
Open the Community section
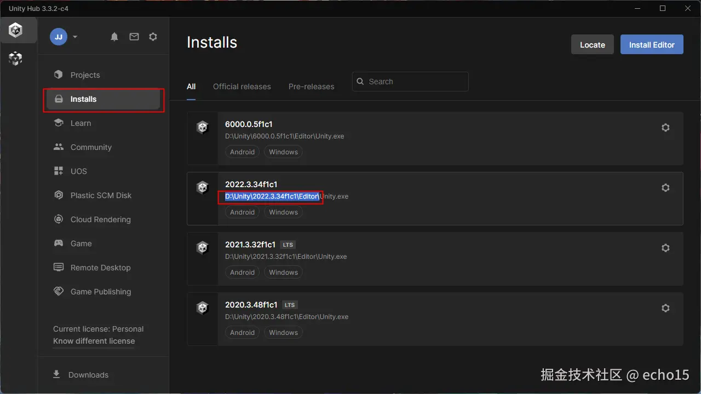point(104,147)
